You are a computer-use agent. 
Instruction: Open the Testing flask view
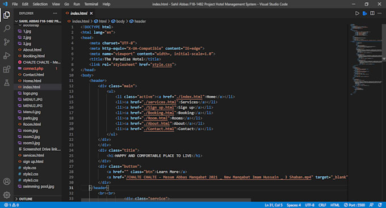point(7,83)
